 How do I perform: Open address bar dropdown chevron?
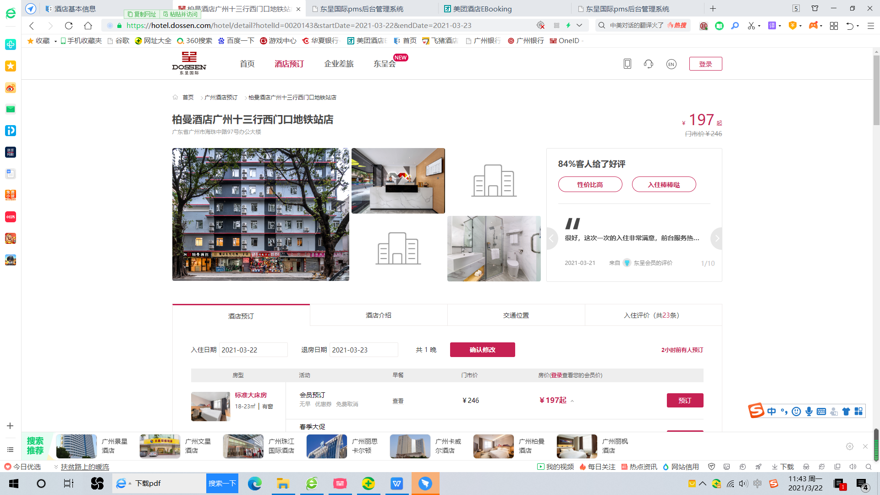coord(579,25)
